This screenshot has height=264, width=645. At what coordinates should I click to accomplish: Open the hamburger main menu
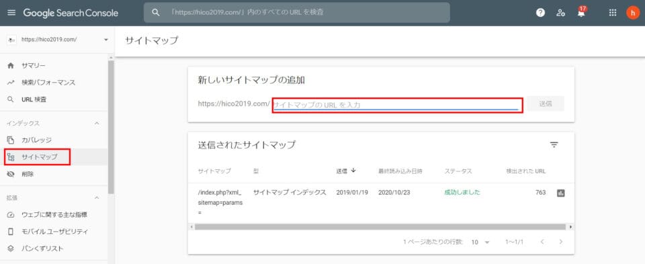pyautogui.click(x=11, y=13)
